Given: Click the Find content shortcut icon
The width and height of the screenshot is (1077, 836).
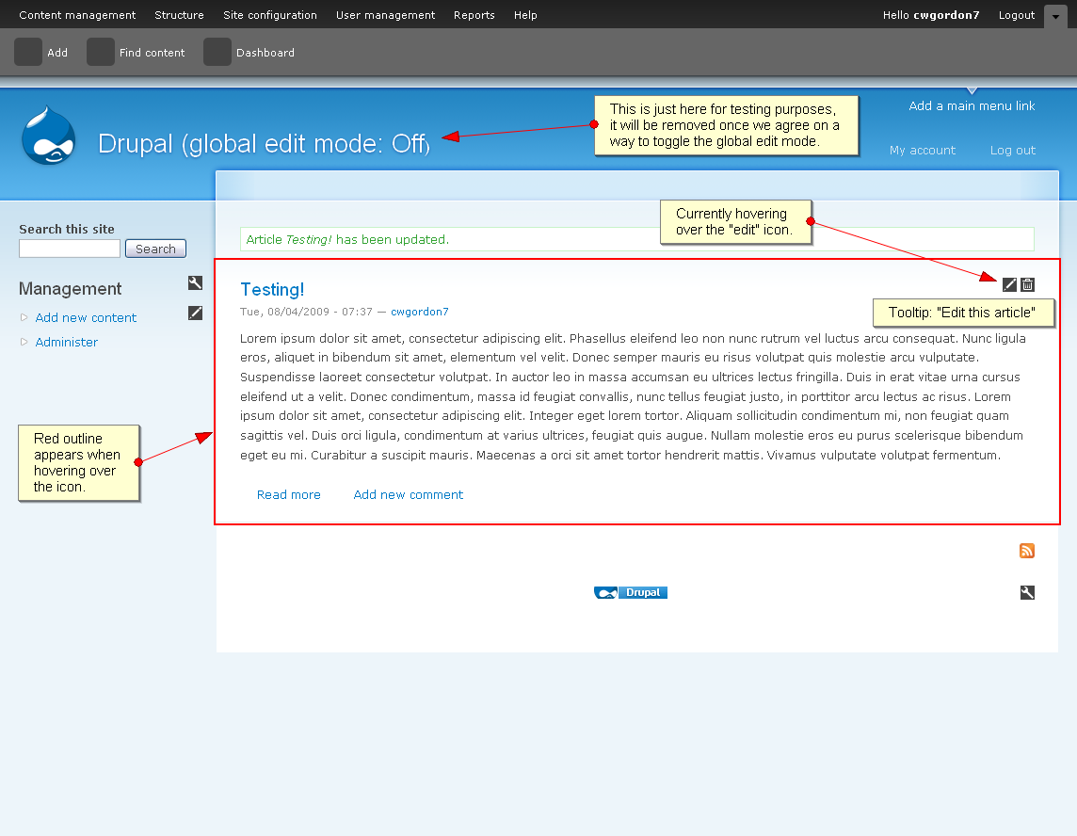Looking at the screenshot, I should (x=101, y=52).
